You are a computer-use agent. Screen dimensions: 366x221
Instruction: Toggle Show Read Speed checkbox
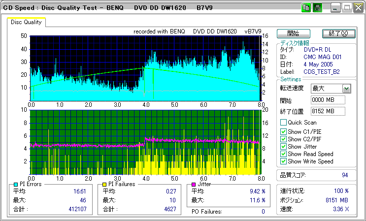[x=283, y=154]
